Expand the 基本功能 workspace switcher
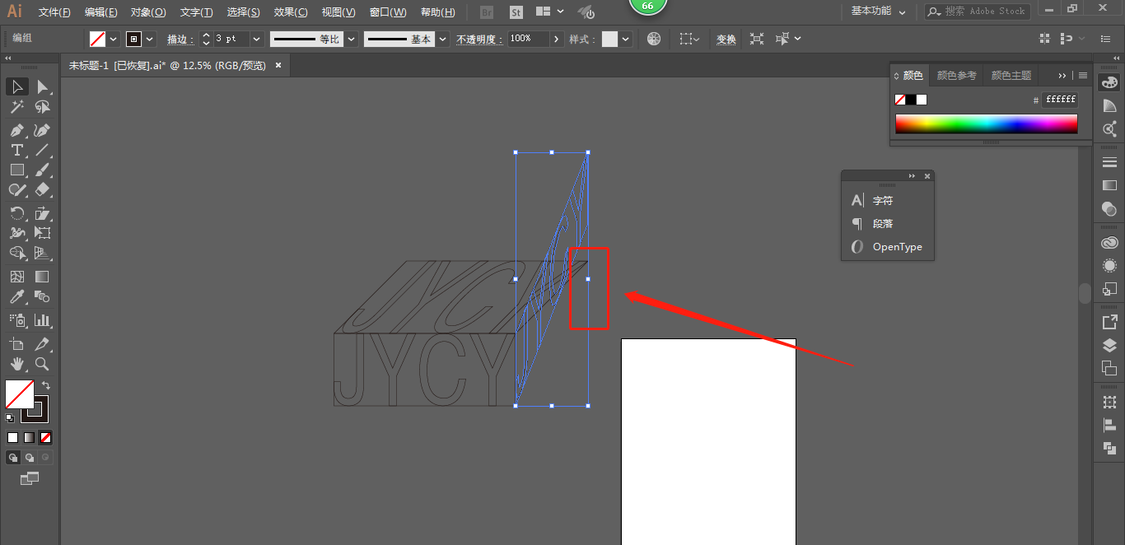 878,12
